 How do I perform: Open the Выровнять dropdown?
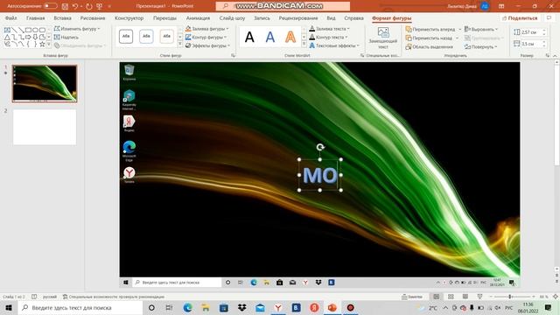tap(481, 29)
